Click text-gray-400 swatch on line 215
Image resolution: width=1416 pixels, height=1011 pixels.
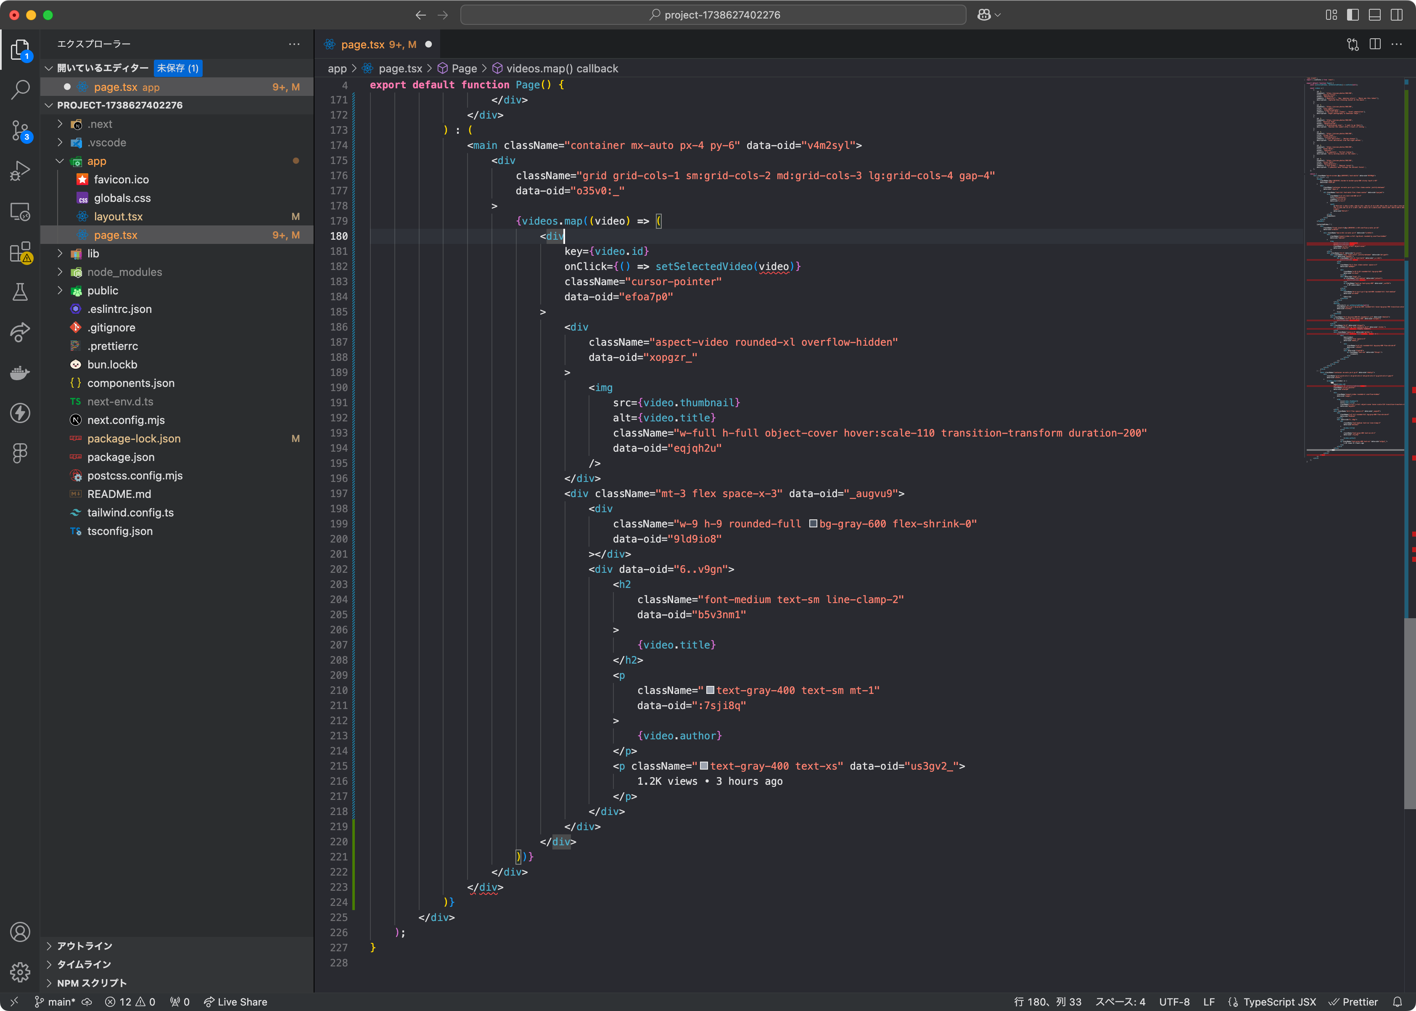[x=704, y=766]
